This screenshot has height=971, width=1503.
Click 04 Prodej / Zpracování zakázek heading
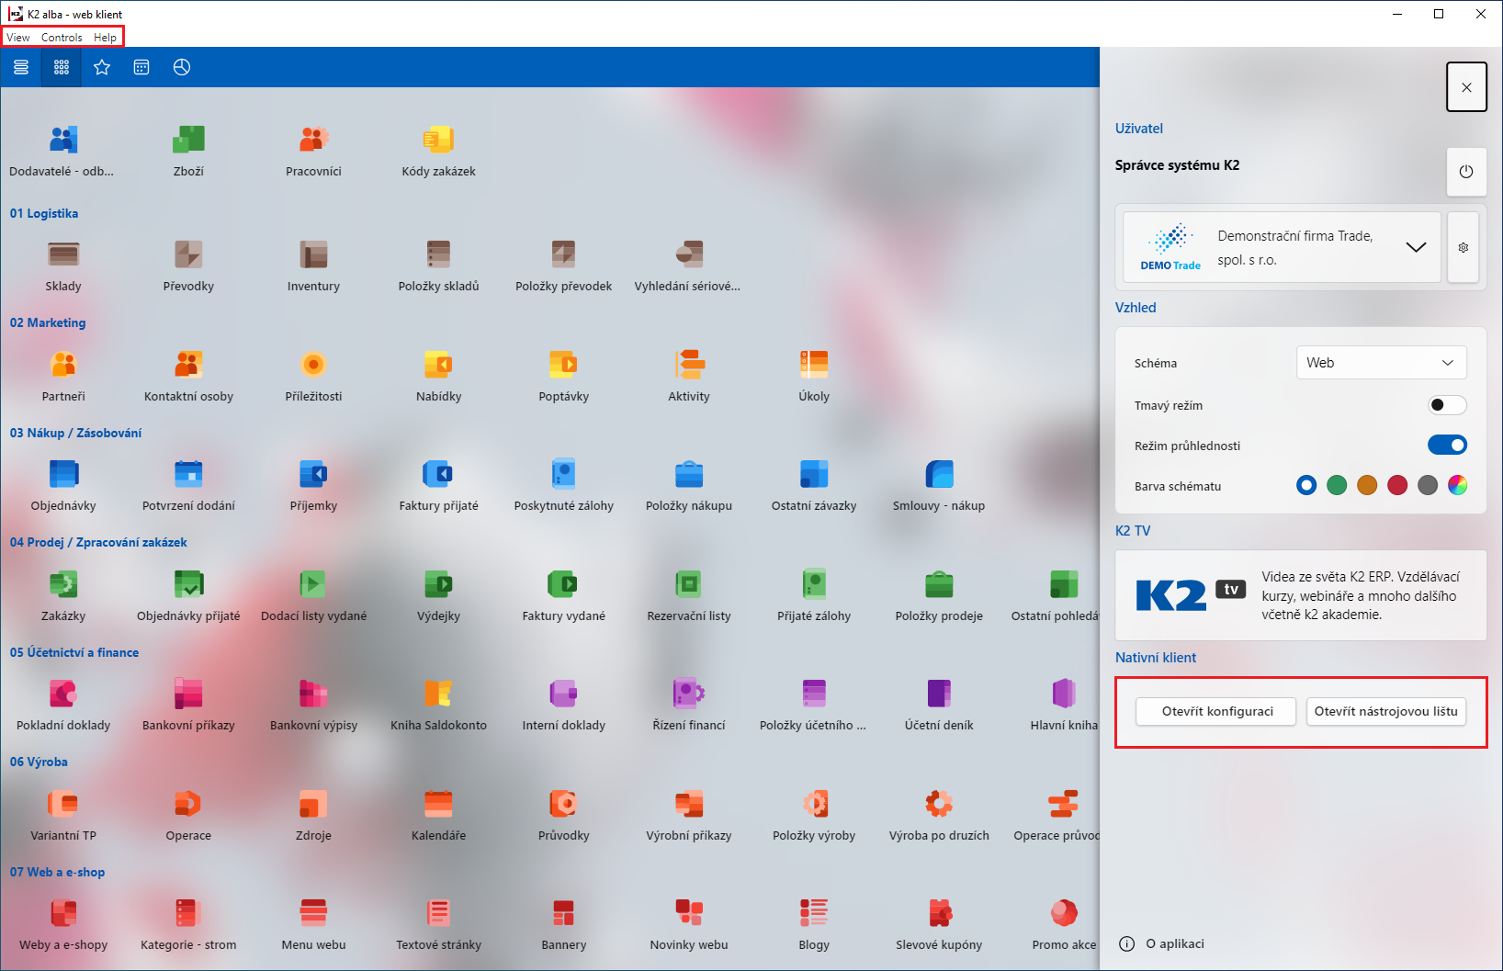pos(98,542)
